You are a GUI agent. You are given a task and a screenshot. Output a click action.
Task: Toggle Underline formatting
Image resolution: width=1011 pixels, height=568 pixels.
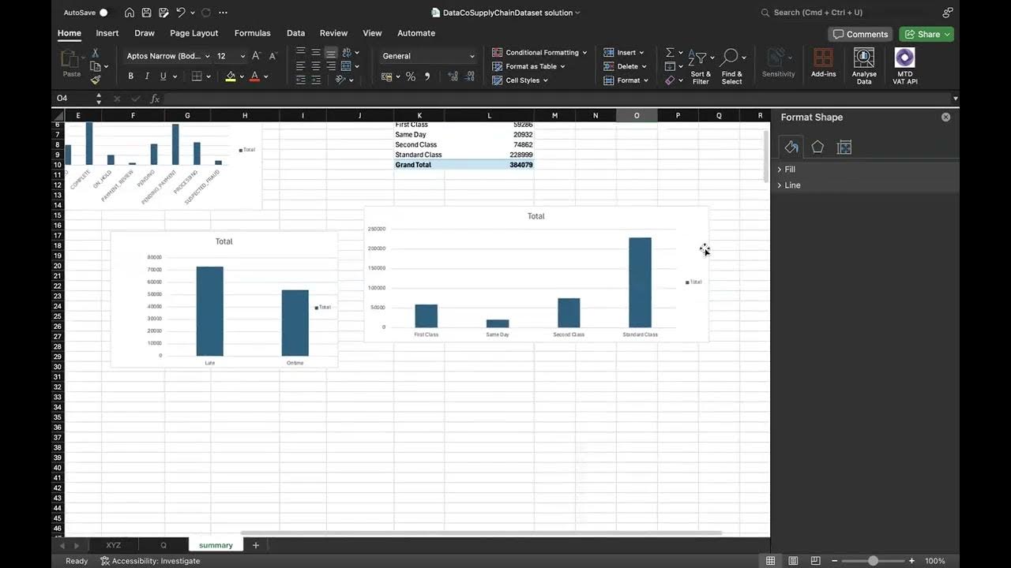tap(163, 77)
